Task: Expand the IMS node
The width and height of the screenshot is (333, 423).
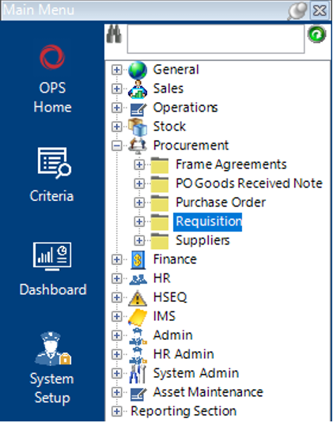Action: tap(116, 316)
